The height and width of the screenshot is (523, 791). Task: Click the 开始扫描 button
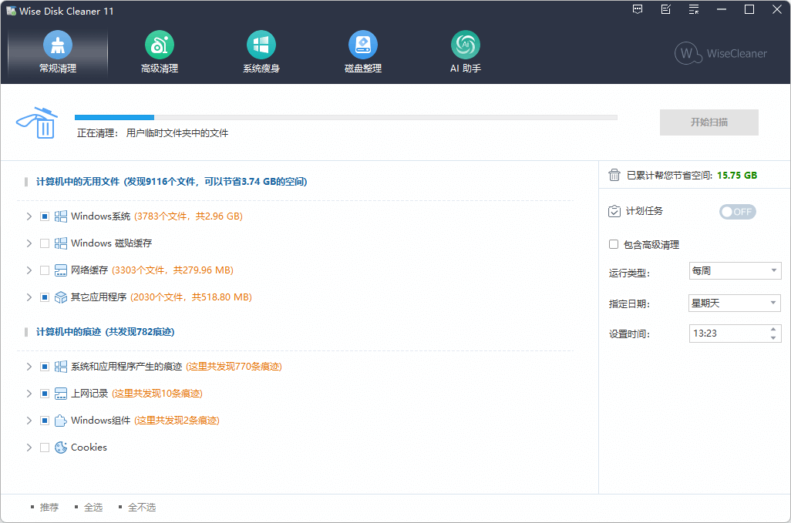709,122
